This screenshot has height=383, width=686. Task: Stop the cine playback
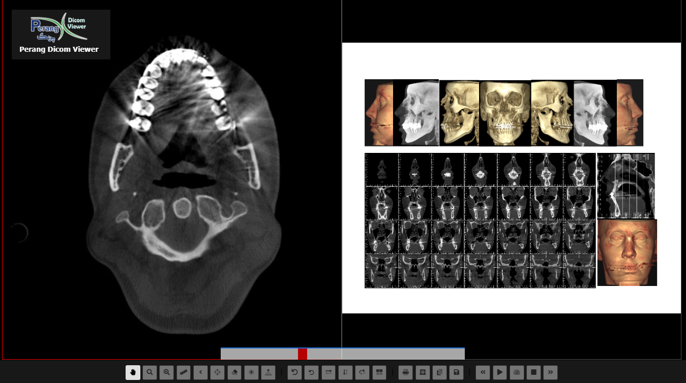(533, 372)
